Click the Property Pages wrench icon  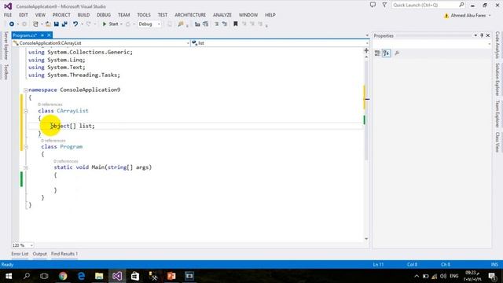[397, 53]
